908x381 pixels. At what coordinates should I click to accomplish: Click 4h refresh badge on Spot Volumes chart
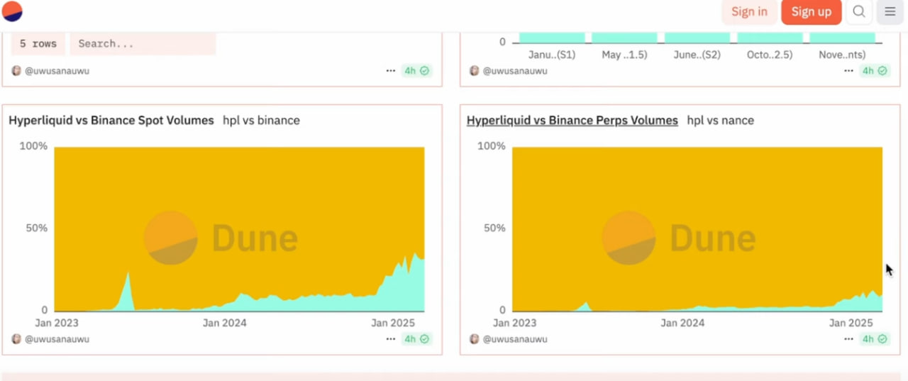(x=416, y=339)
